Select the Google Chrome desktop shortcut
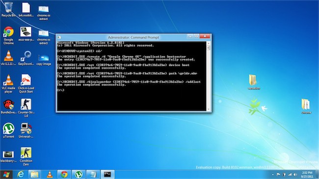 coord(8,35)
